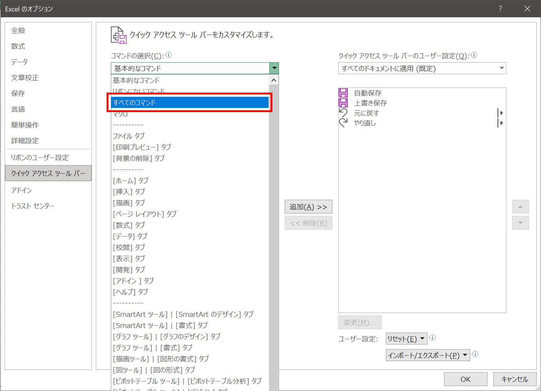Choose [表示] タブ option
541x391 pixels.
tap(190, 258)
